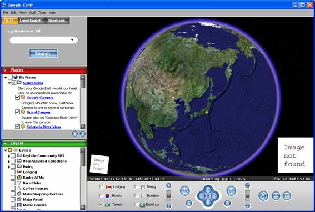The width and height of the screenshot is (315, 212).
Task: Click the My Places globe icon
Action: [16, 77]
